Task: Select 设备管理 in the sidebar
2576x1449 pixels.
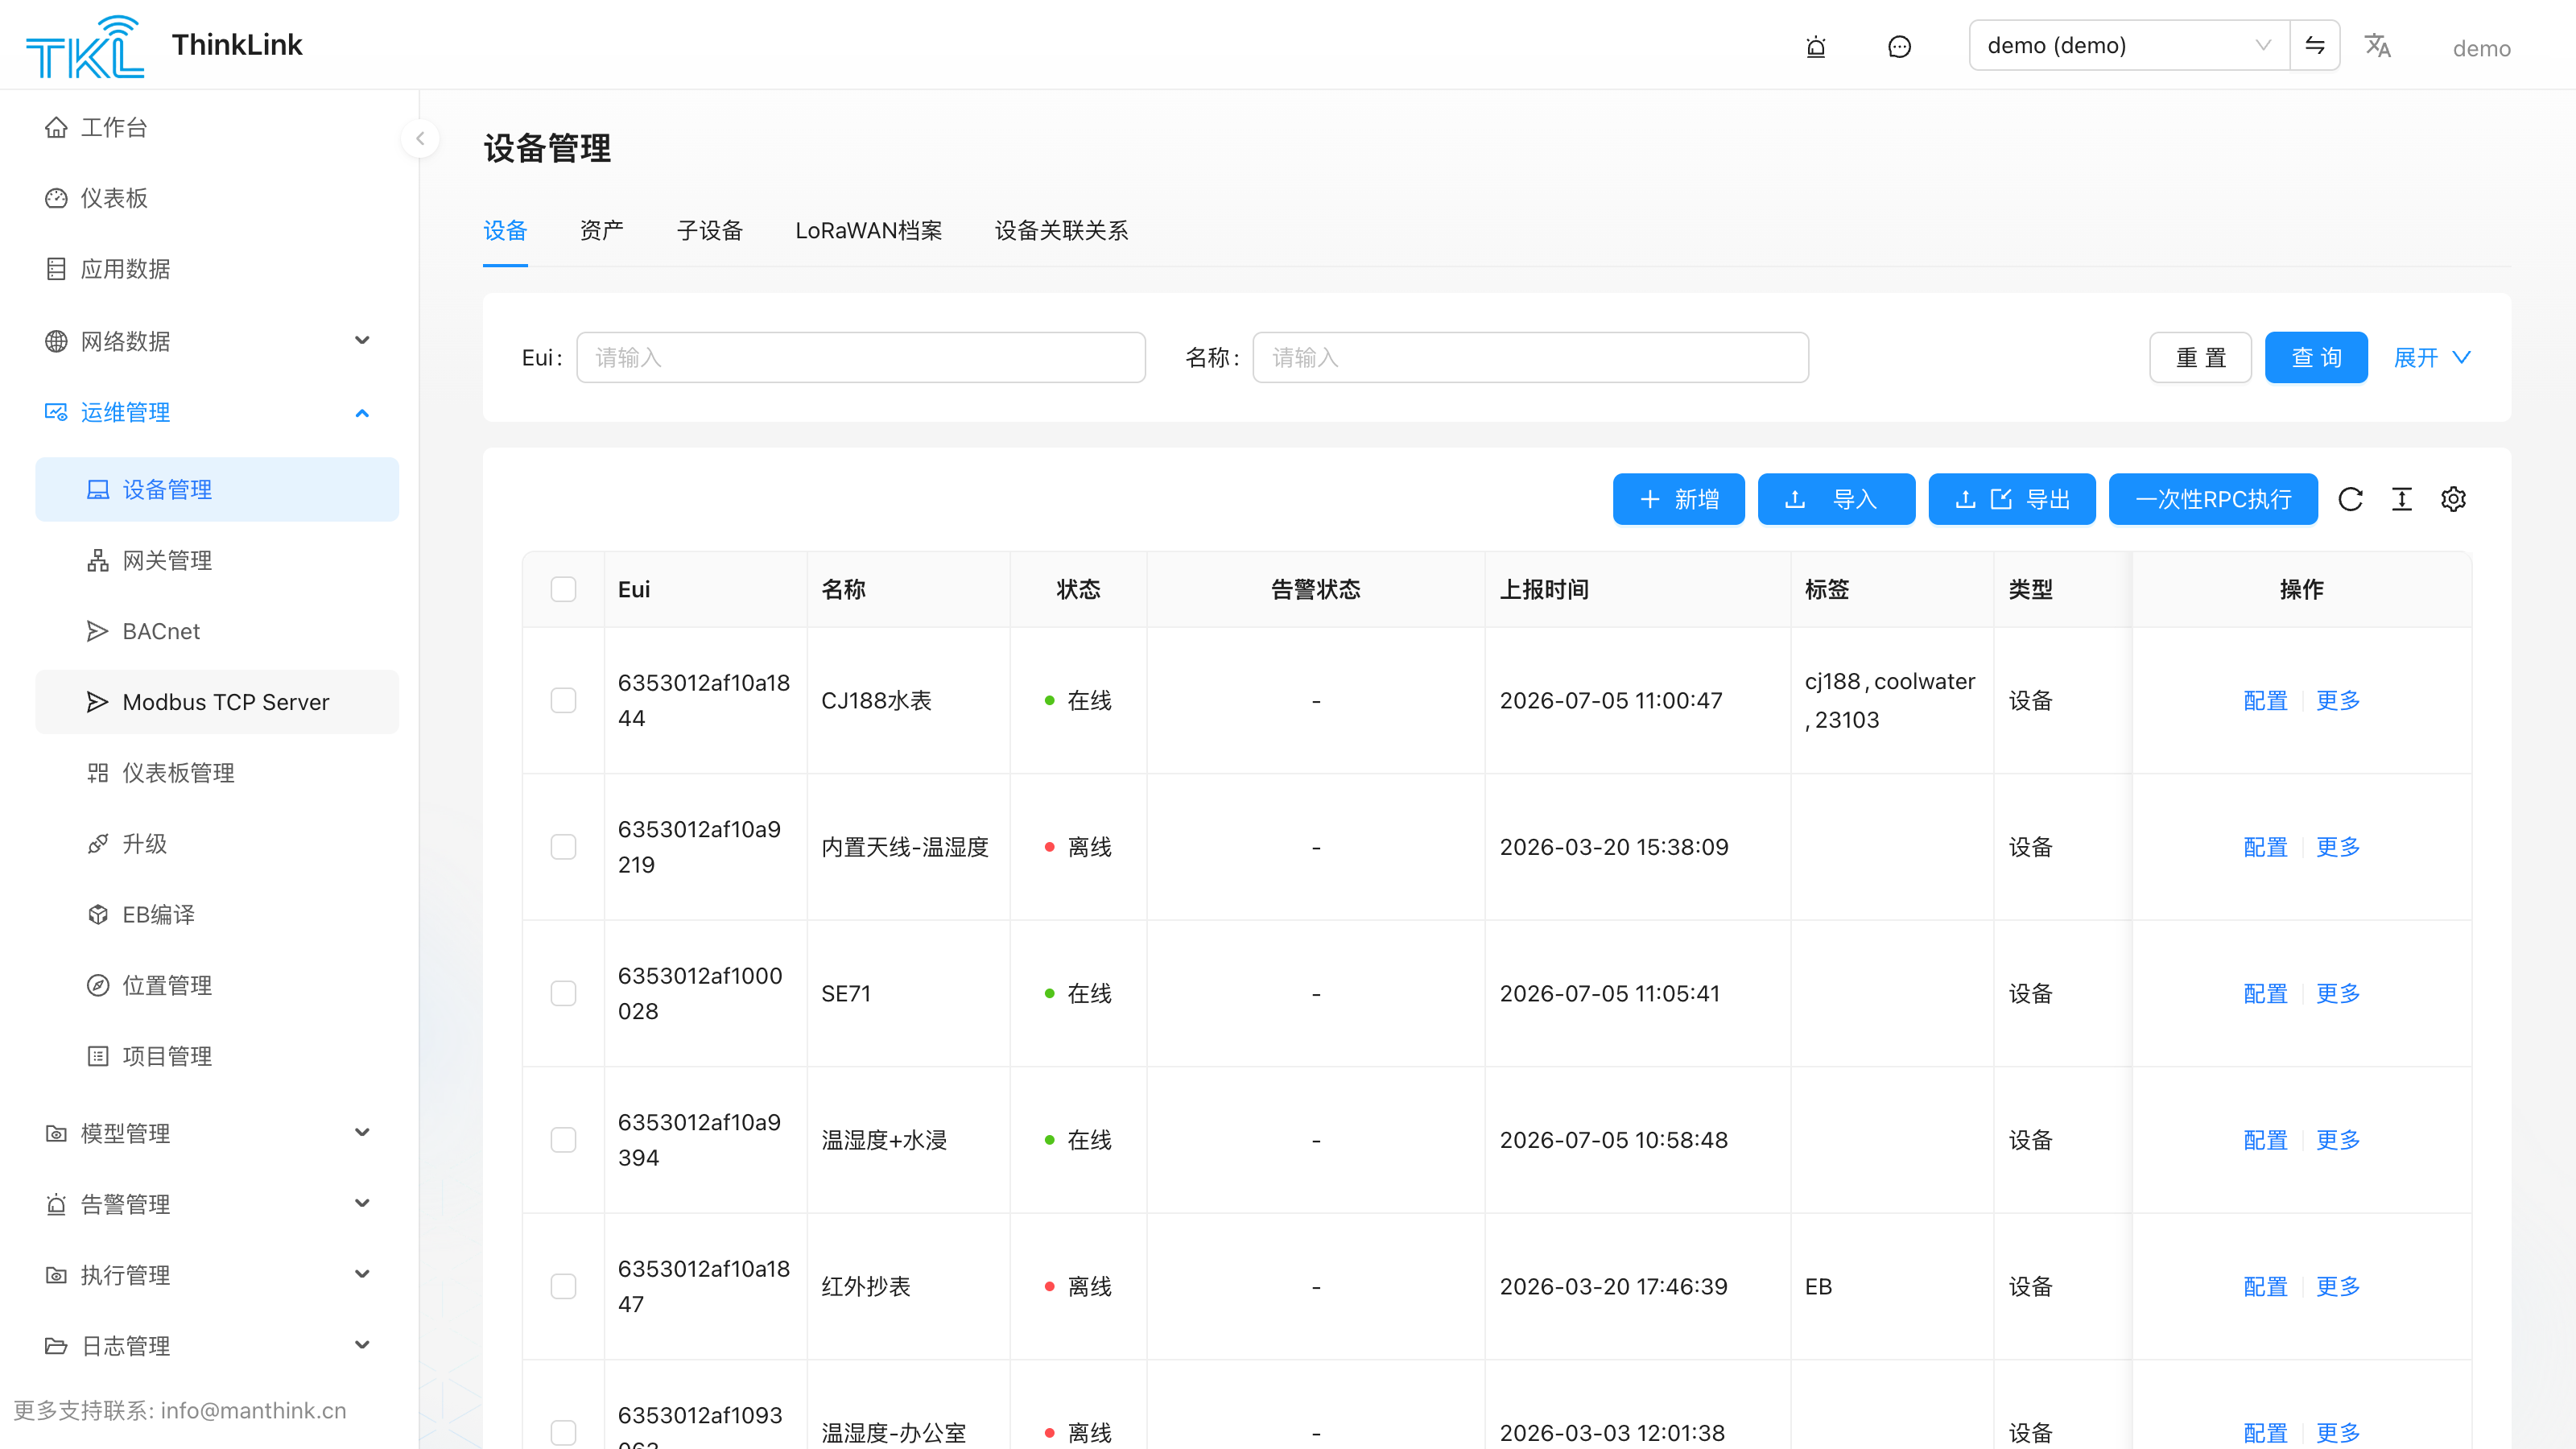Action: click(x=217, y=489)
